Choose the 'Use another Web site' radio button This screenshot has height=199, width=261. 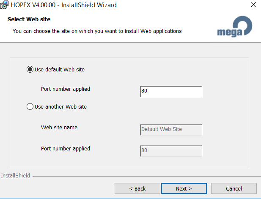[30, 107]
